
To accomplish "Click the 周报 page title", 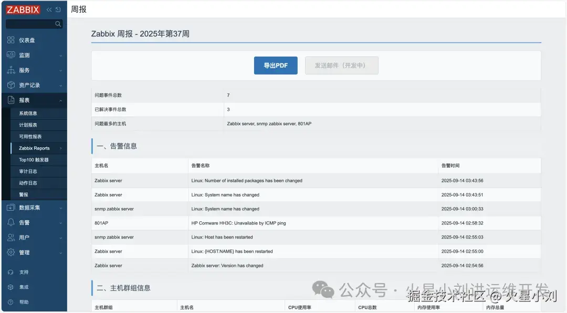I will pos(78,9).
